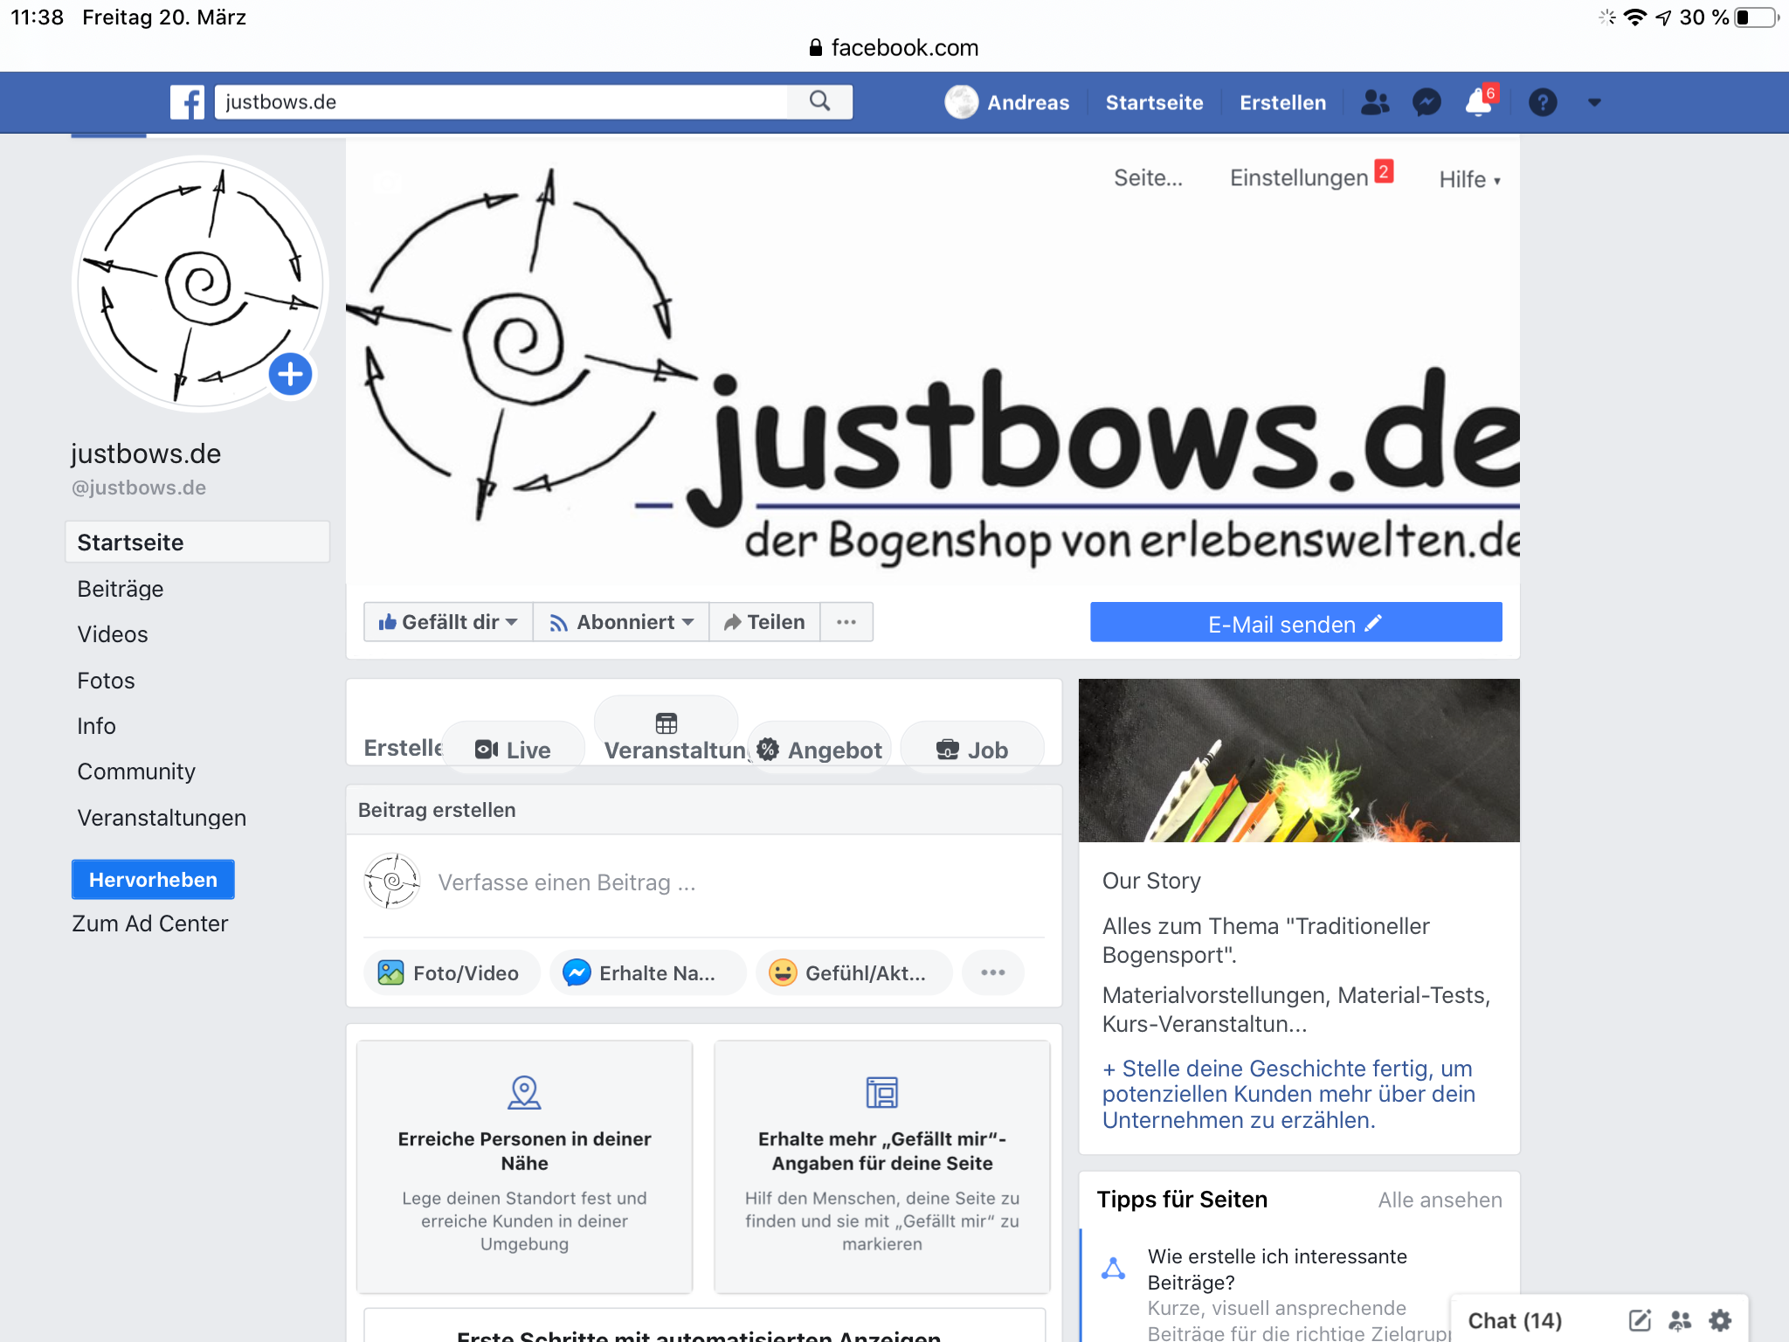Click the Verfasse einen Beitrag text field
1789x1342 pixels.
pos(567,882)
